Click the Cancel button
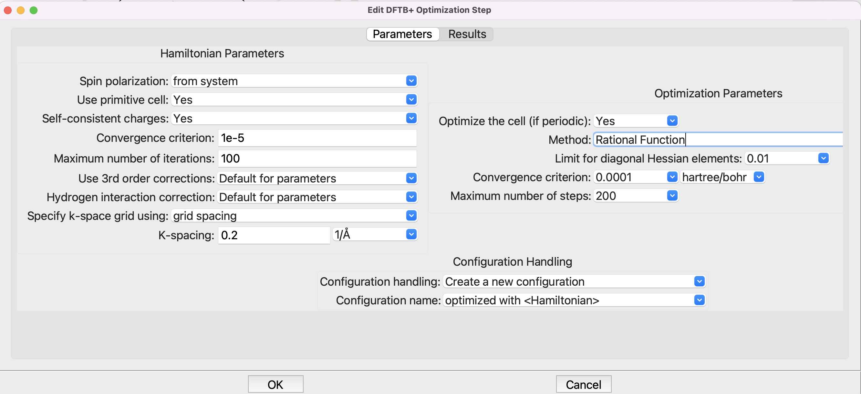861x394 pixels. pyautogui.click(x=583, y=384)
